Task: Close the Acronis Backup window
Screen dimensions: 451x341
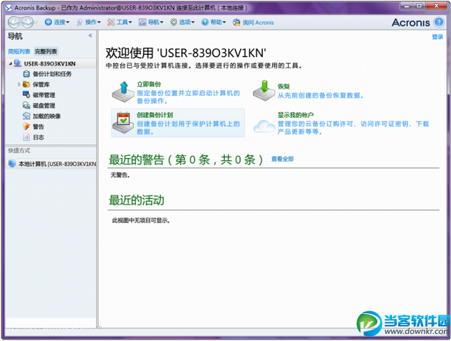Action: tap(436, 6)
